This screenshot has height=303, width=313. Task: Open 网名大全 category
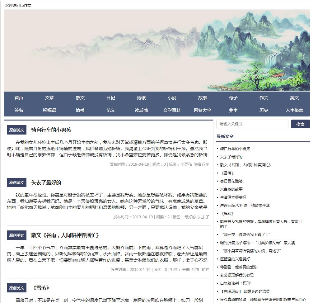click(203, 110)
